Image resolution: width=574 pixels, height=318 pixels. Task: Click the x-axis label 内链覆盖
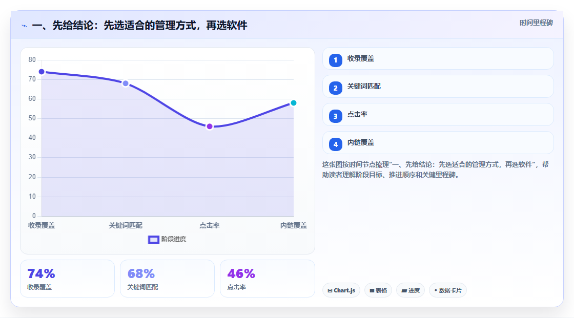pyautogui.click(x=294, y=225)
